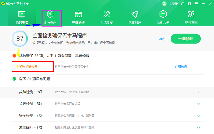Click the 检测系统关键位置是否安全 description
The height and width of the screenshot is (134, 214).
pos(72,67)
